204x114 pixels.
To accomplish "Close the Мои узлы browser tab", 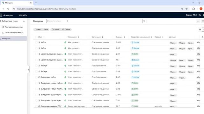I will (x=31, y=3).
